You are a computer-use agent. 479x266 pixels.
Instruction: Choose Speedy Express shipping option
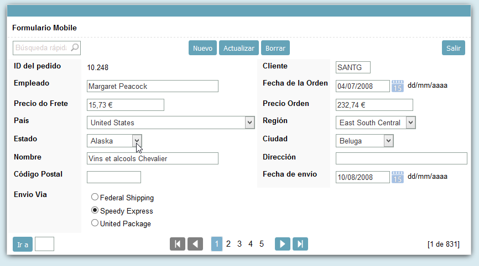[95, 210]
